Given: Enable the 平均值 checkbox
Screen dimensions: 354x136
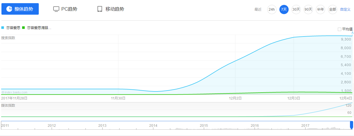Looking at the screenshot, I should (x=340, y=29).
